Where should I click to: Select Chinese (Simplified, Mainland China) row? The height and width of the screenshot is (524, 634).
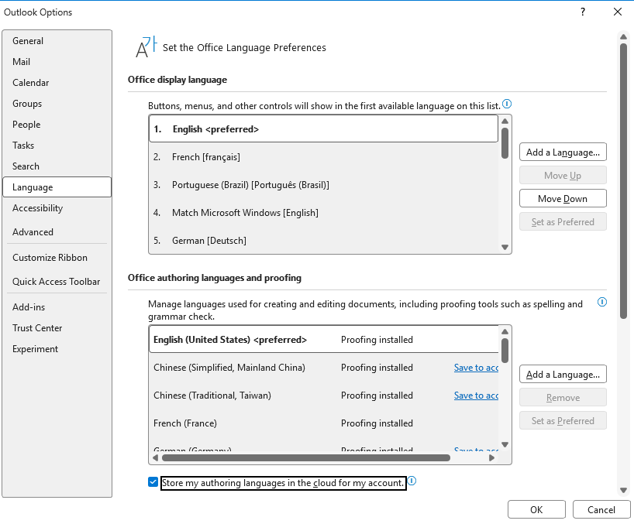point(323,368)
